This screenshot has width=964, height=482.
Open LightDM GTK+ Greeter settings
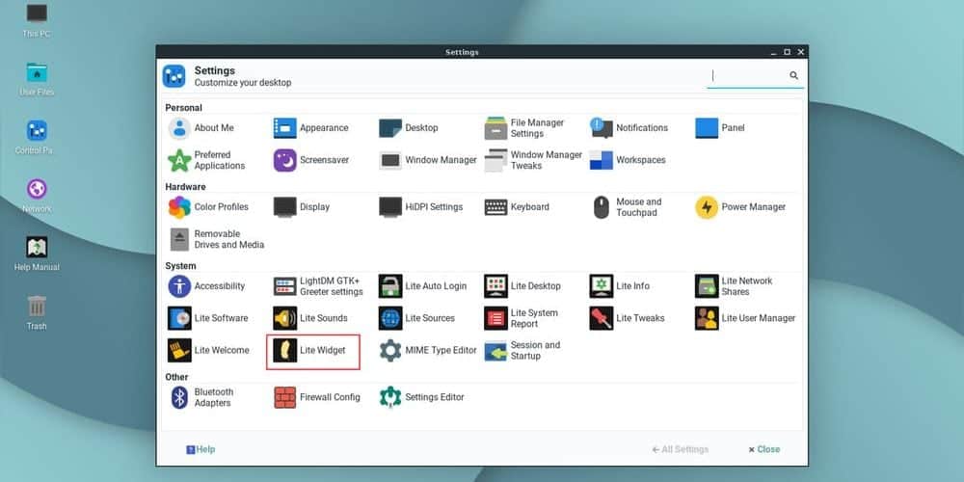318,286
